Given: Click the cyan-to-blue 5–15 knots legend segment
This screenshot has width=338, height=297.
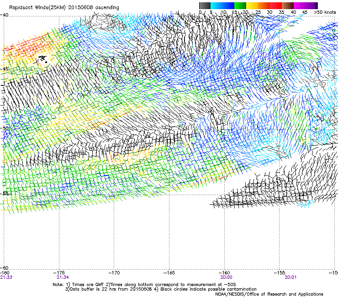Looking at the screenshot, I should (x=222, y=5).
